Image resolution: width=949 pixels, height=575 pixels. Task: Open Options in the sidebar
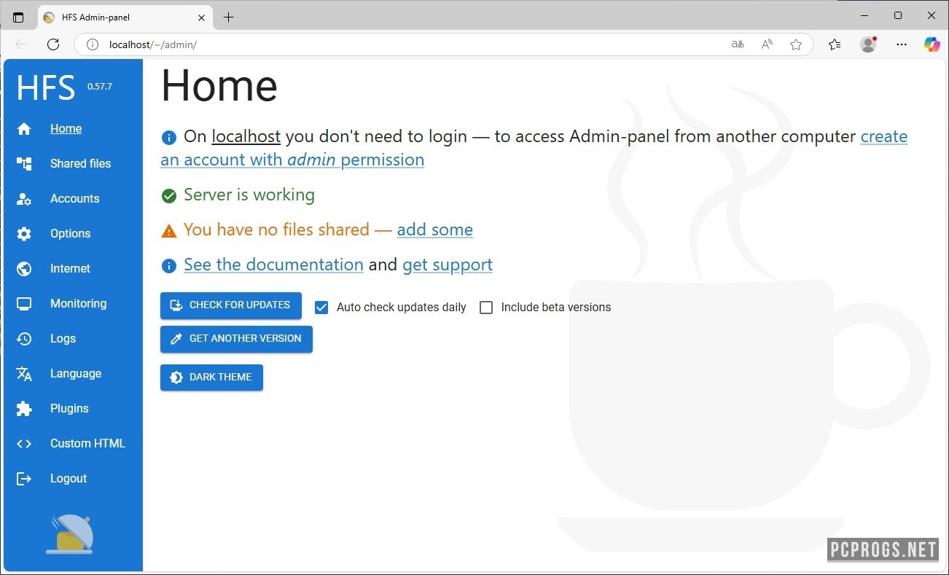point(70,234)
